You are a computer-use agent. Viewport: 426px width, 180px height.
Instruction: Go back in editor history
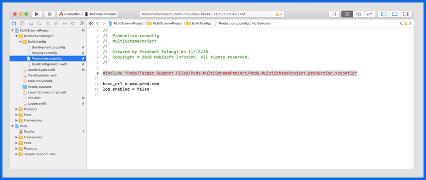(x=98, y=23)
